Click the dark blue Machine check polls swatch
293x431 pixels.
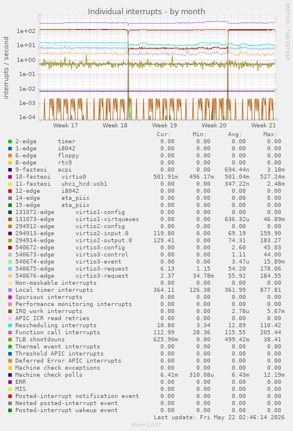[10, 375]
